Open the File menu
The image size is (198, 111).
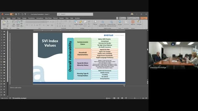click(3, 18)
